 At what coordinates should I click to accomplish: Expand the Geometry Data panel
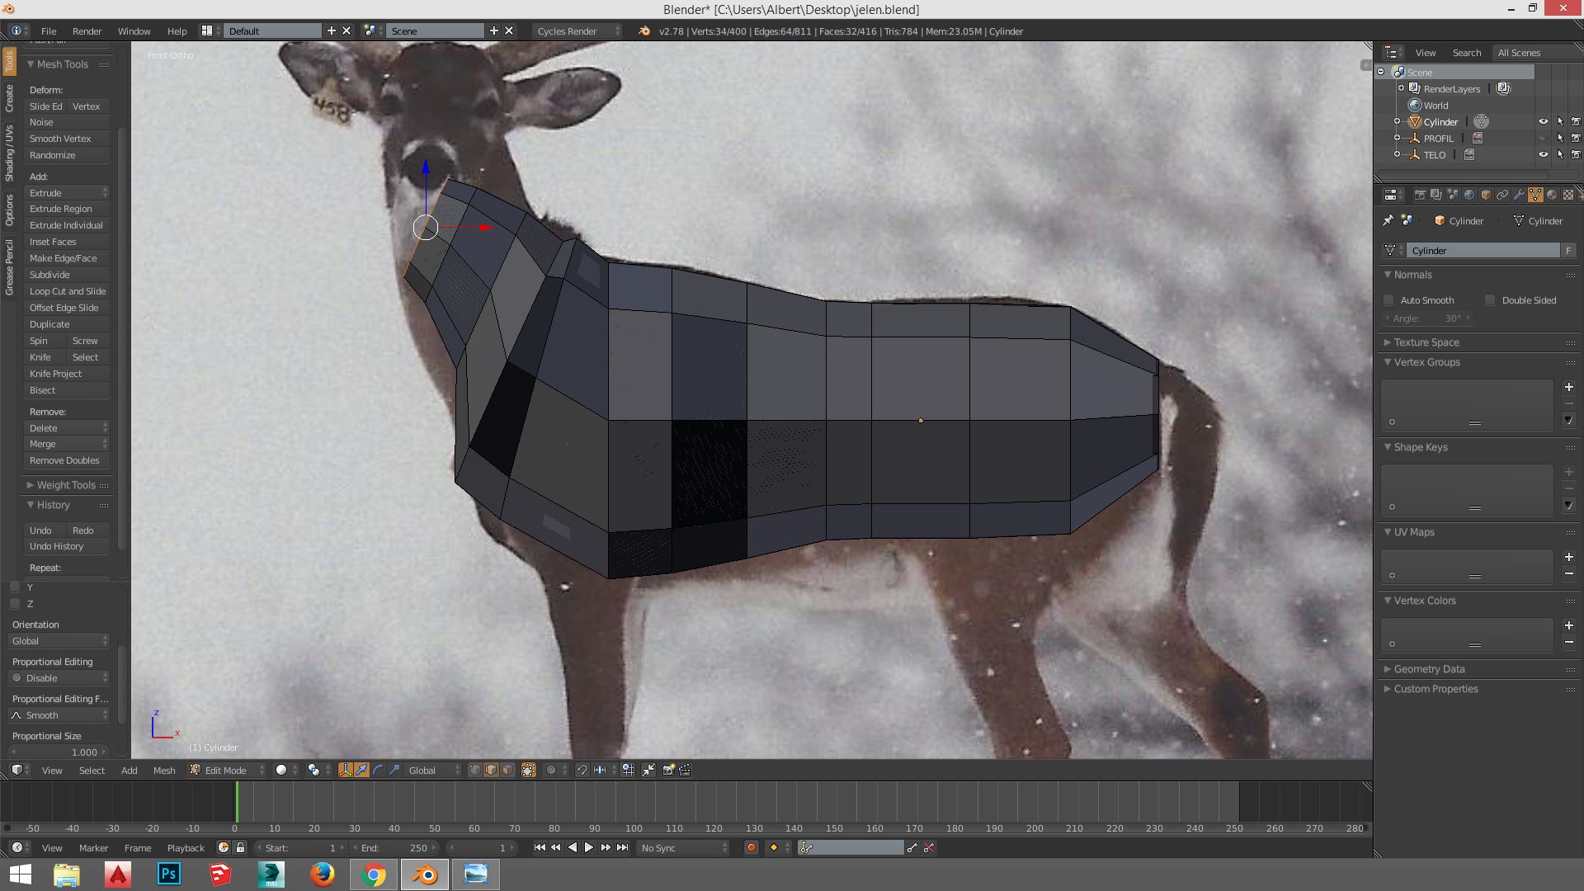coord(1429,669)
